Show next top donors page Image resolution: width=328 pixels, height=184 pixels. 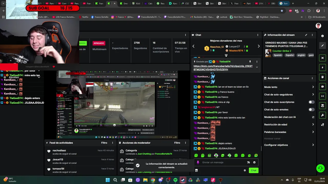259,46
